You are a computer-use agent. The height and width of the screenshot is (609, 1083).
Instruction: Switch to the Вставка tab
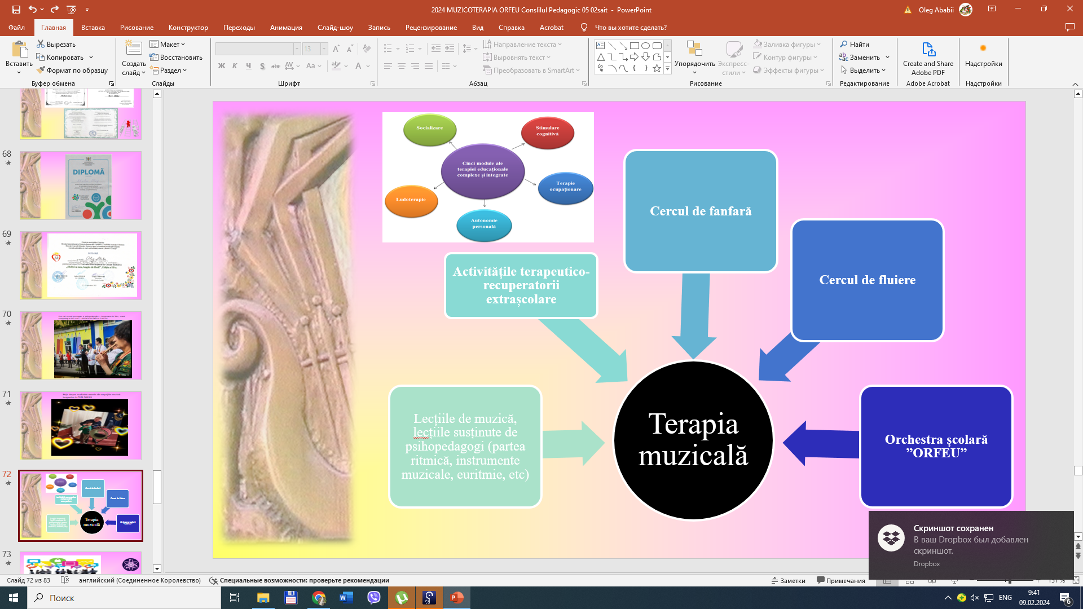(93, 27)
